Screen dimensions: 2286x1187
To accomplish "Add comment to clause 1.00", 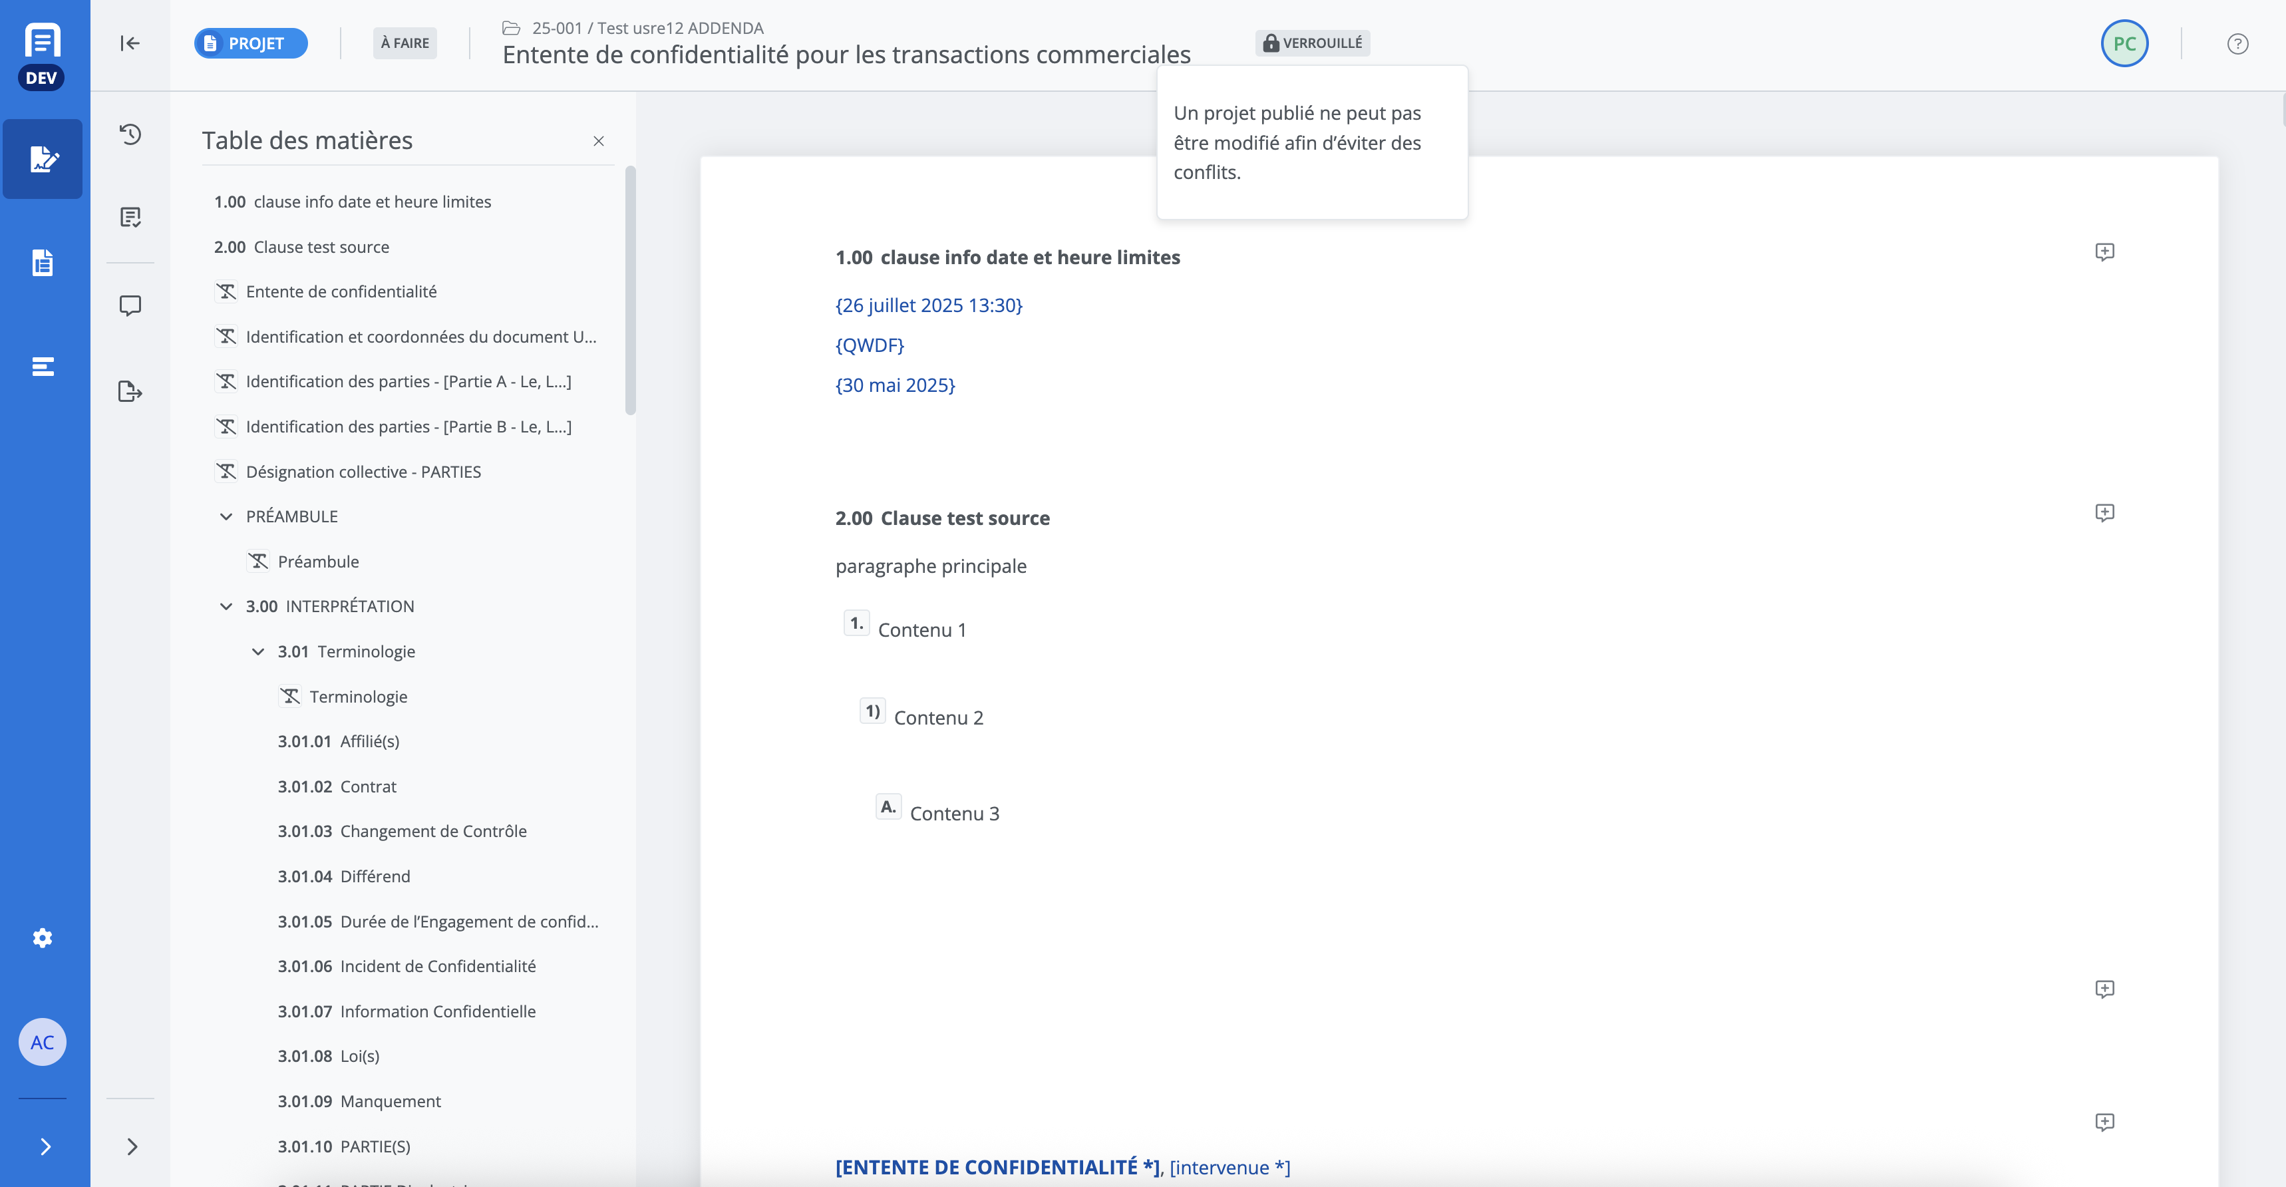I will coord(2104,252).
